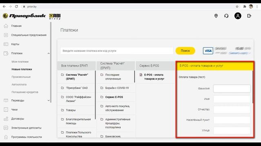Open Договоры in the sidebar
The height and width of the screenshot is (146, 261).
pos(18,119)
